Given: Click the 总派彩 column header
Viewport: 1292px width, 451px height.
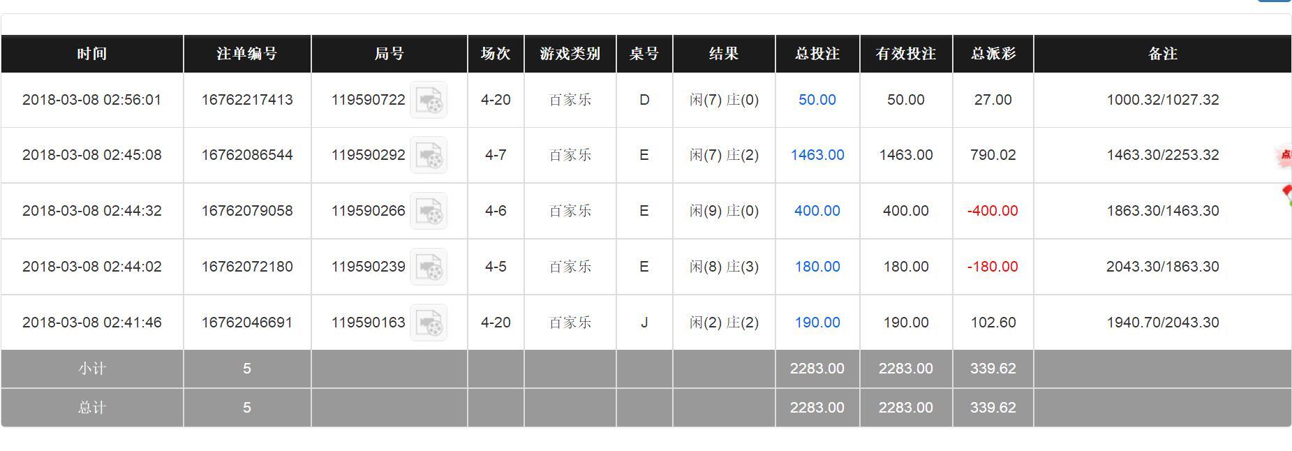Looking at the screenshot, I should coord(993,54).
